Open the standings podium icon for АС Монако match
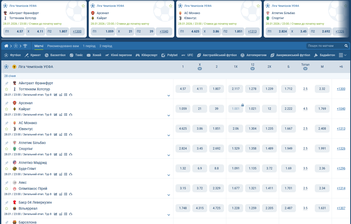 pyautogui.click(x=71, y=134)
